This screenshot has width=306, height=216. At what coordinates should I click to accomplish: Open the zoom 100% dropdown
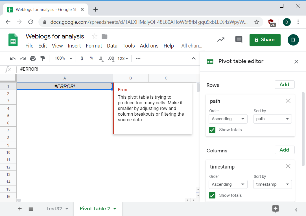tap(63, 59)
